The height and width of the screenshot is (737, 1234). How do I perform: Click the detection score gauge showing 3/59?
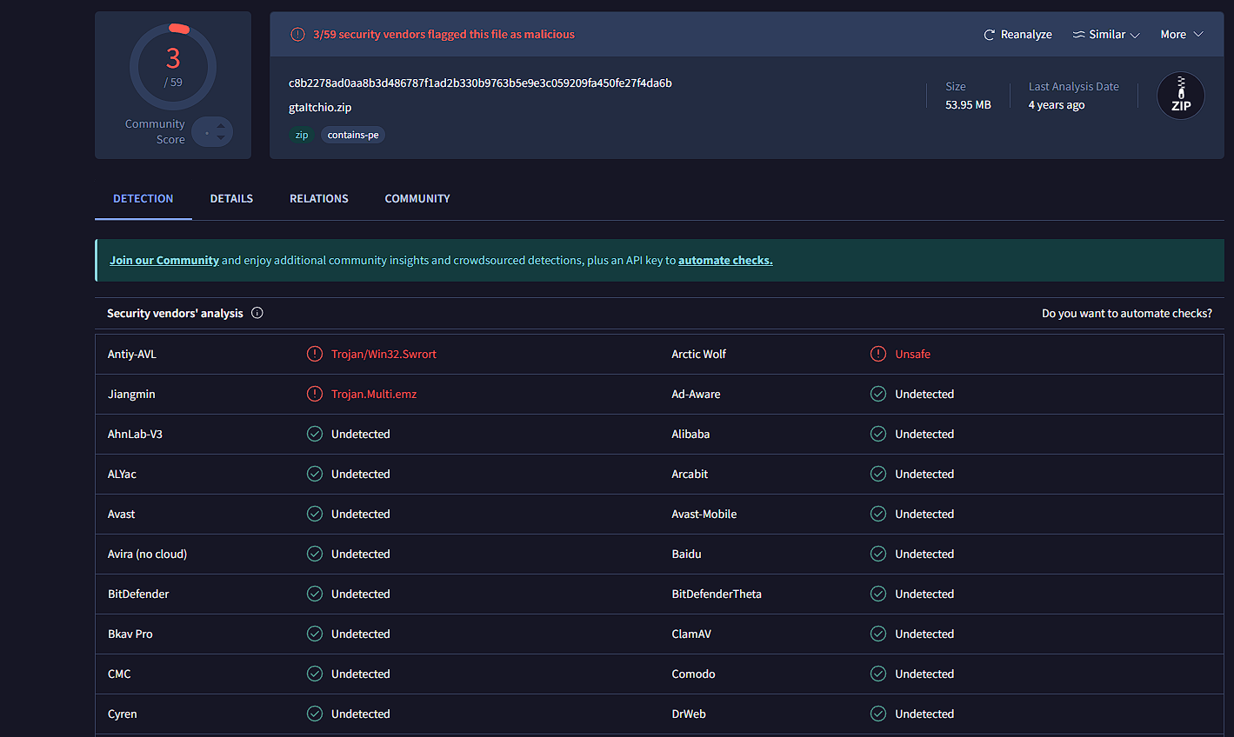click(x=173, y=67)
